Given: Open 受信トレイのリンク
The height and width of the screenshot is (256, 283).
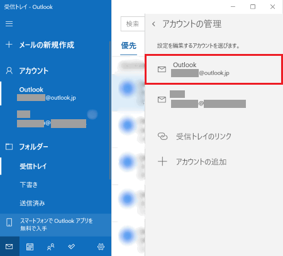Looking at the screenshot, I should coord(204,136).
